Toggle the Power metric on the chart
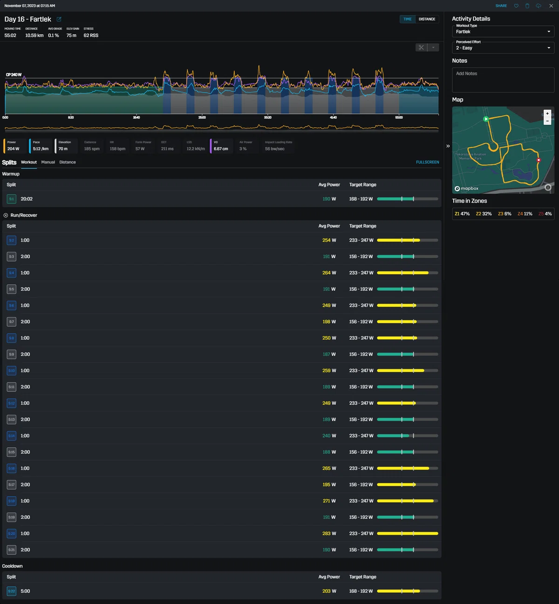Viewport: 559px width, 604px height. 15,146
